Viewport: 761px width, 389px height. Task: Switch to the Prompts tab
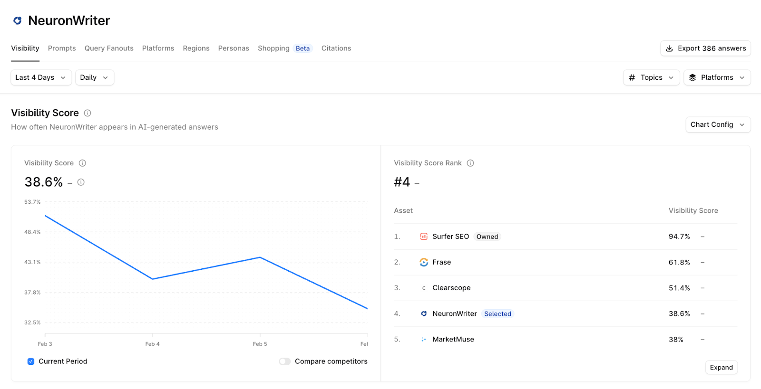point(62,48)
